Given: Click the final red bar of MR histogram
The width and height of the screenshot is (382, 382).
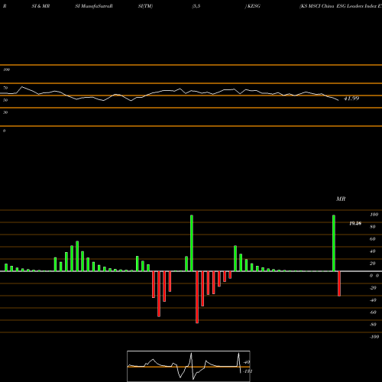Looking at the screenshot, I should [x=339, y=283].
